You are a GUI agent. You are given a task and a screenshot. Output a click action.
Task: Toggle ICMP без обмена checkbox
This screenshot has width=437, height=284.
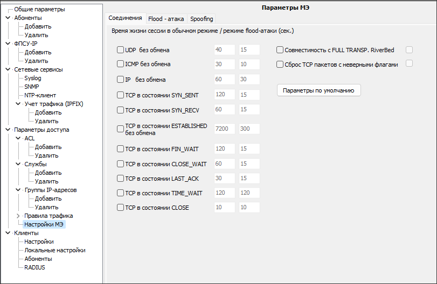[x=121, y=64]
